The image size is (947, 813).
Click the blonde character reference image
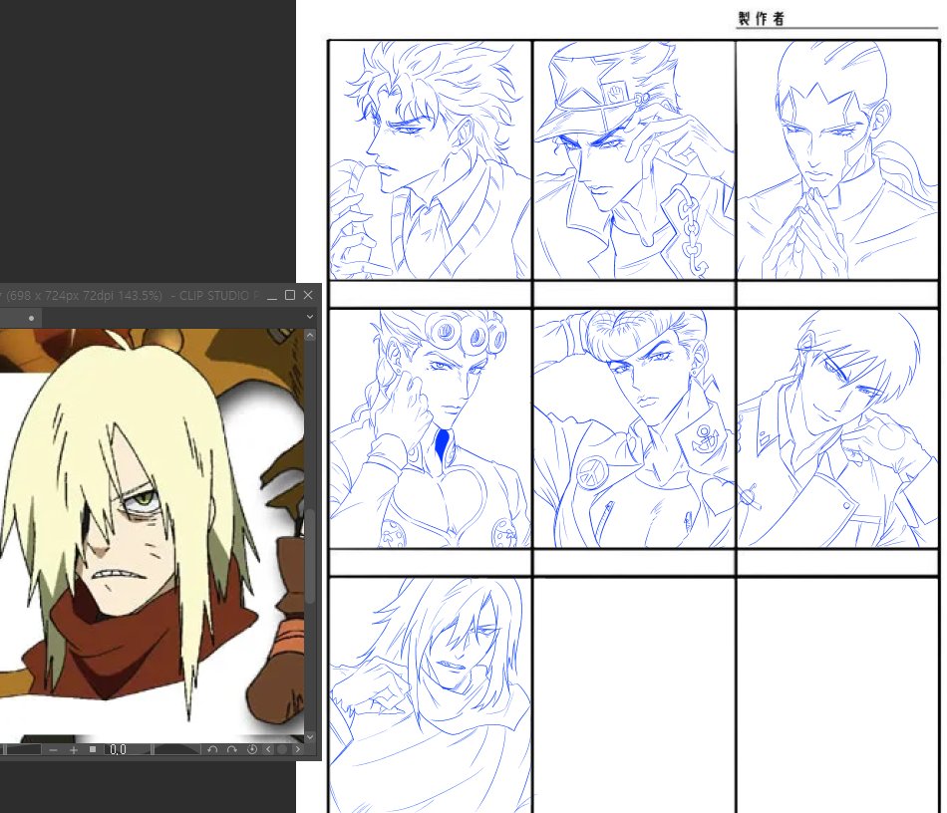tap(151, 535)
